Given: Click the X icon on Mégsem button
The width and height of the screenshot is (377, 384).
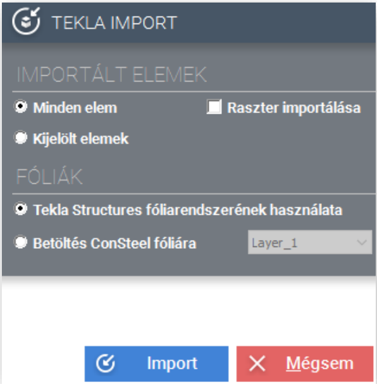Looking at the screenshot, I should coord(257,364).
